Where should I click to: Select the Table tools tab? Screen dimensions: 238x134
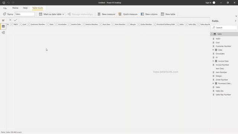pos(38,8)
